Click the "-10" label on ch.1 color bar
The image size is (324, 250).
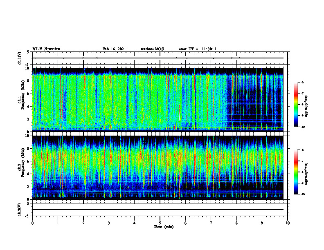tap(302, 127)
